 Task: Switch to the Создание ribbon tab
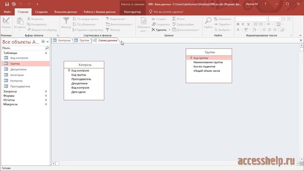(41, 12)
